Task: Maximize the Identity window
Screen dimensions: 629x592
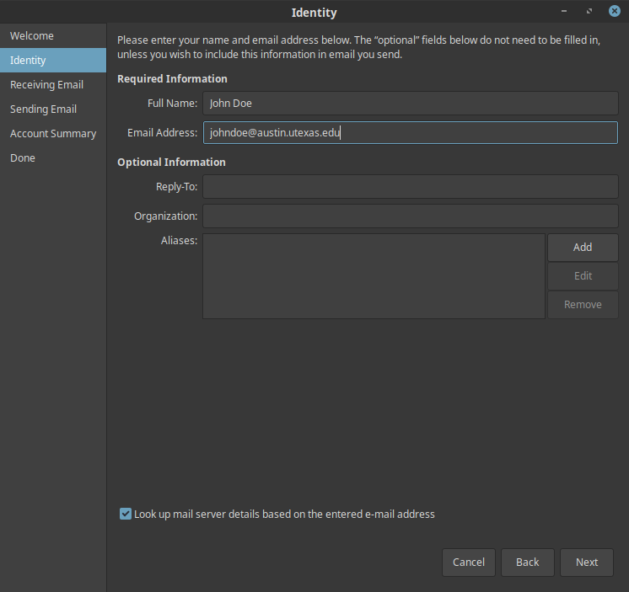Action: pyautogui.click(x=589, y=11)
